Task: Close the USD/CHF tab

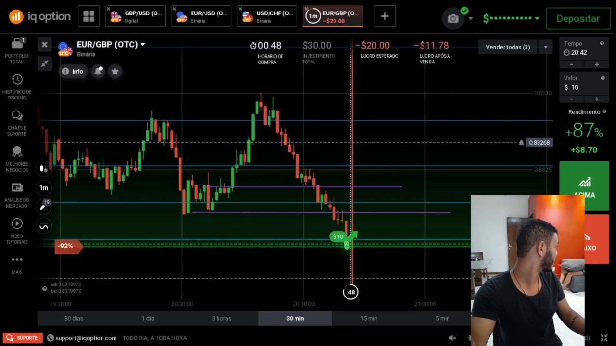Action: click(x=240, y=9)
